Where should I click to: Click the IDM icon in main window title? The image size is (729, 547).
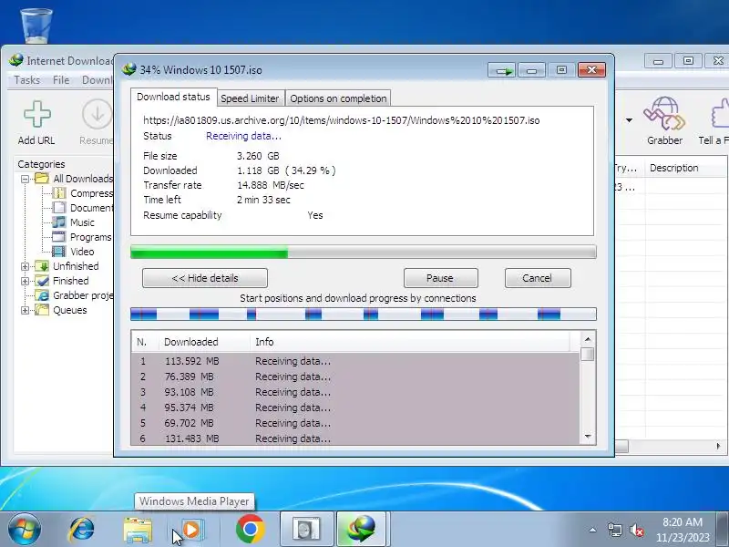[16, 60]
